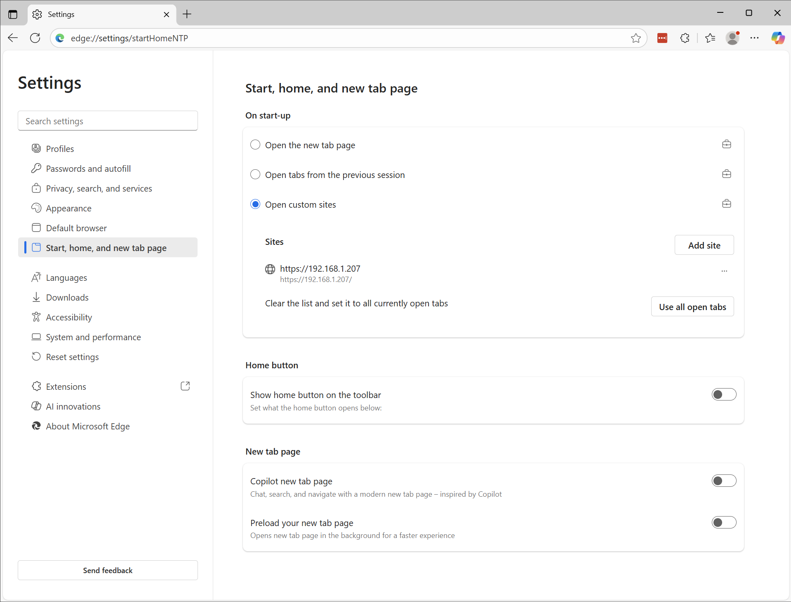The image size is (791, 602).
Task: Click the briefcase icon beside Open custom sites
Action: click(727, 204)
